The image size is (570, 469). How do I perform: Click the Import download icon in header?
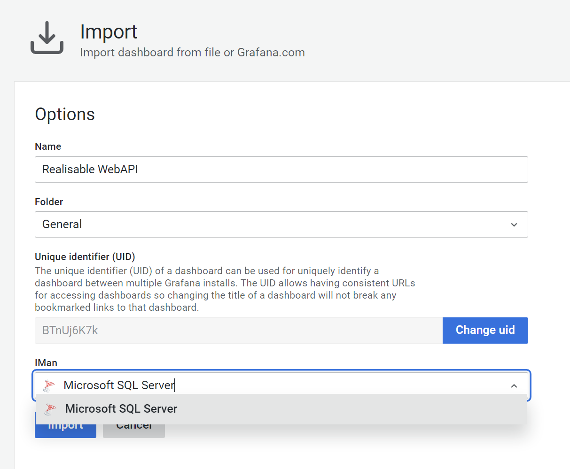(47, 38)
